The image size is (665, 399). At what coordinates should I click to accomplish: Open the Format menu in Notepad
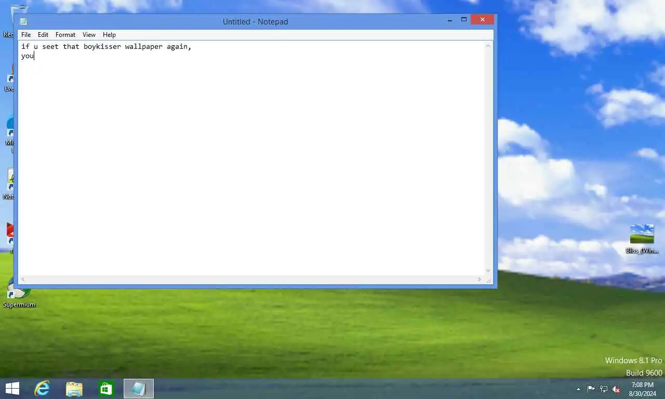[65, 35]
